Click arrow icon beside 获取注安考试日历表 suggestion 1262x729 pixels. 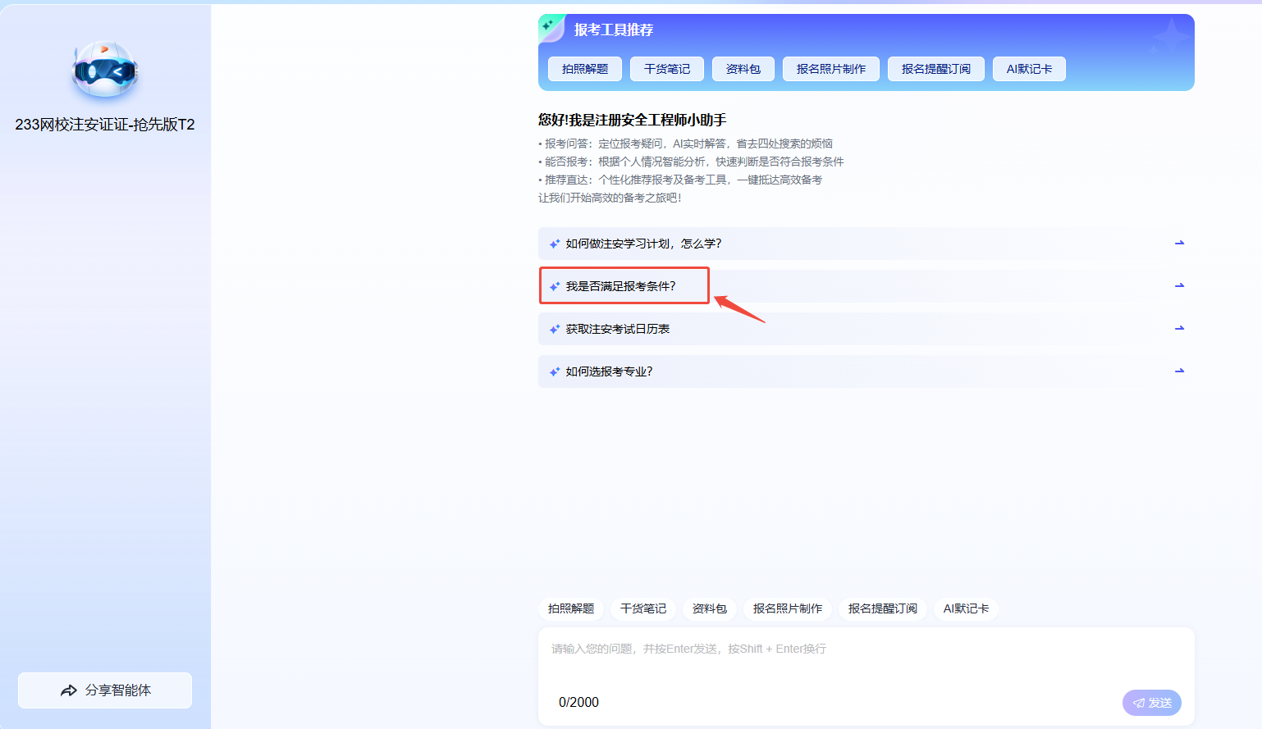click(x=1179, y=329)
